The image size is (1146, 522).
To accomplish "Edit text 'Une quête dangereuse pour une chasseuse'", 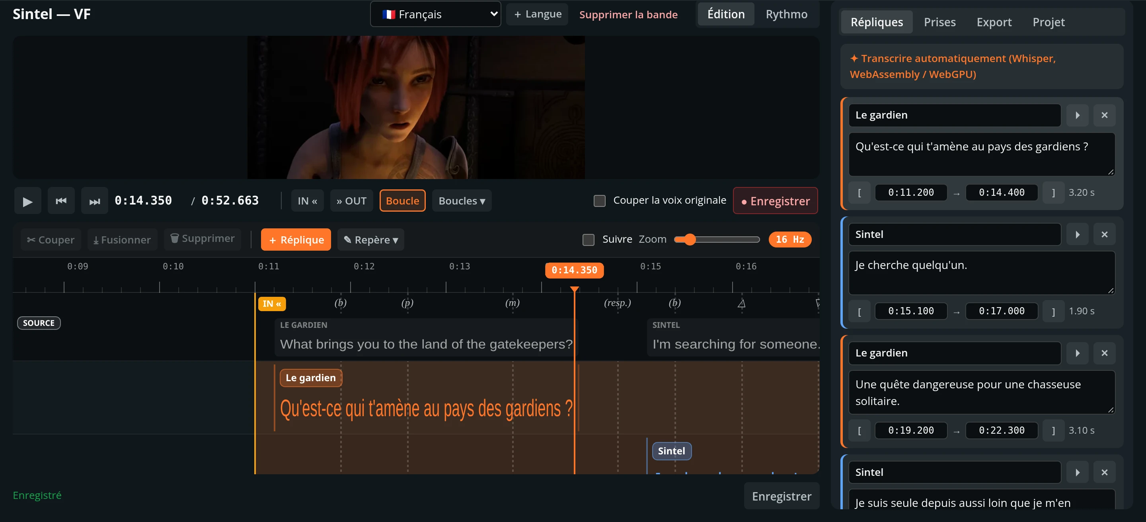I will click(982, 392).
